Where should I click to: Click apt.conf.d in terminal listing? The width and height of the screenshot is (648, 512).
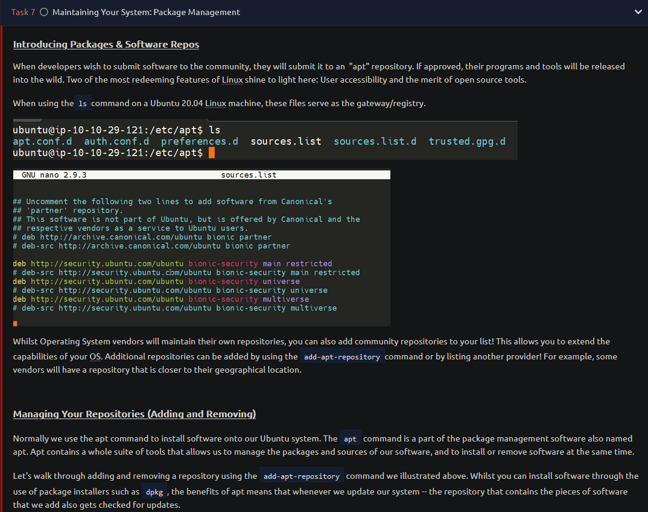pos(42,141)
